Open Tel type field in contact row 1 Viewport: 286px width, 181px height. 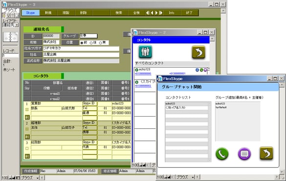pos(89,108)
